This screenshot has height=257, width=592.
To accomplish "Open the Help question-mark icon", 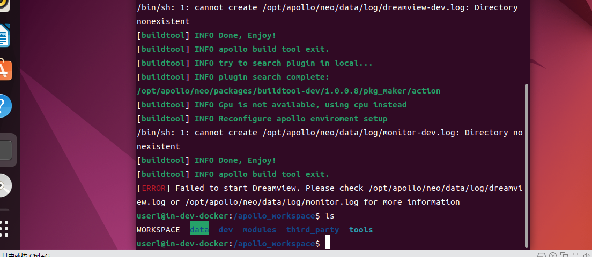I will (4, 104).
